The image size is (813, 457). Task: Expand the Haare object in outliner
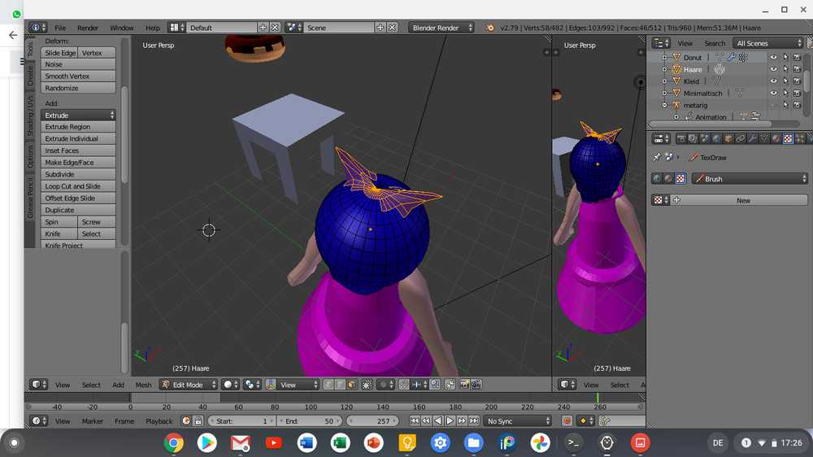coord(664,70)
